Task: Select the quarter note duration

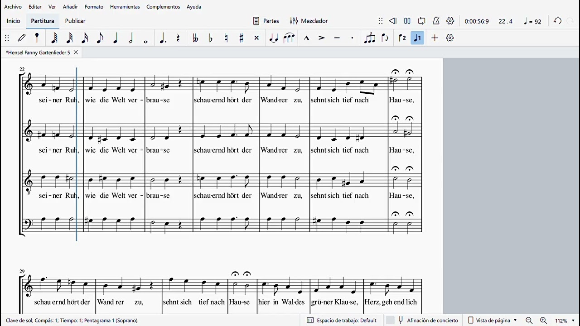Action: pyautogui.click(x=116, y=38)
